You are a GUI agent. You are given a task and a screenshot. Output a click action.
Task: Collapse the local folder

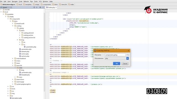click(x=1, y=12)
